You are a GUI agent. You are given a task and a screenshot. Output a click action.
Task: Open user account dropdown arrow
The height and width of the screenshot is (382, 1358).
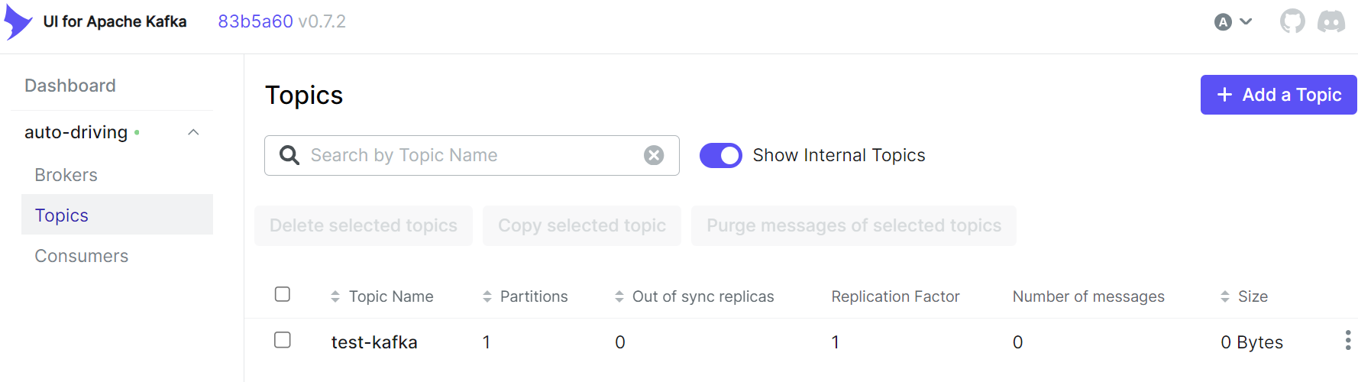1246,21
